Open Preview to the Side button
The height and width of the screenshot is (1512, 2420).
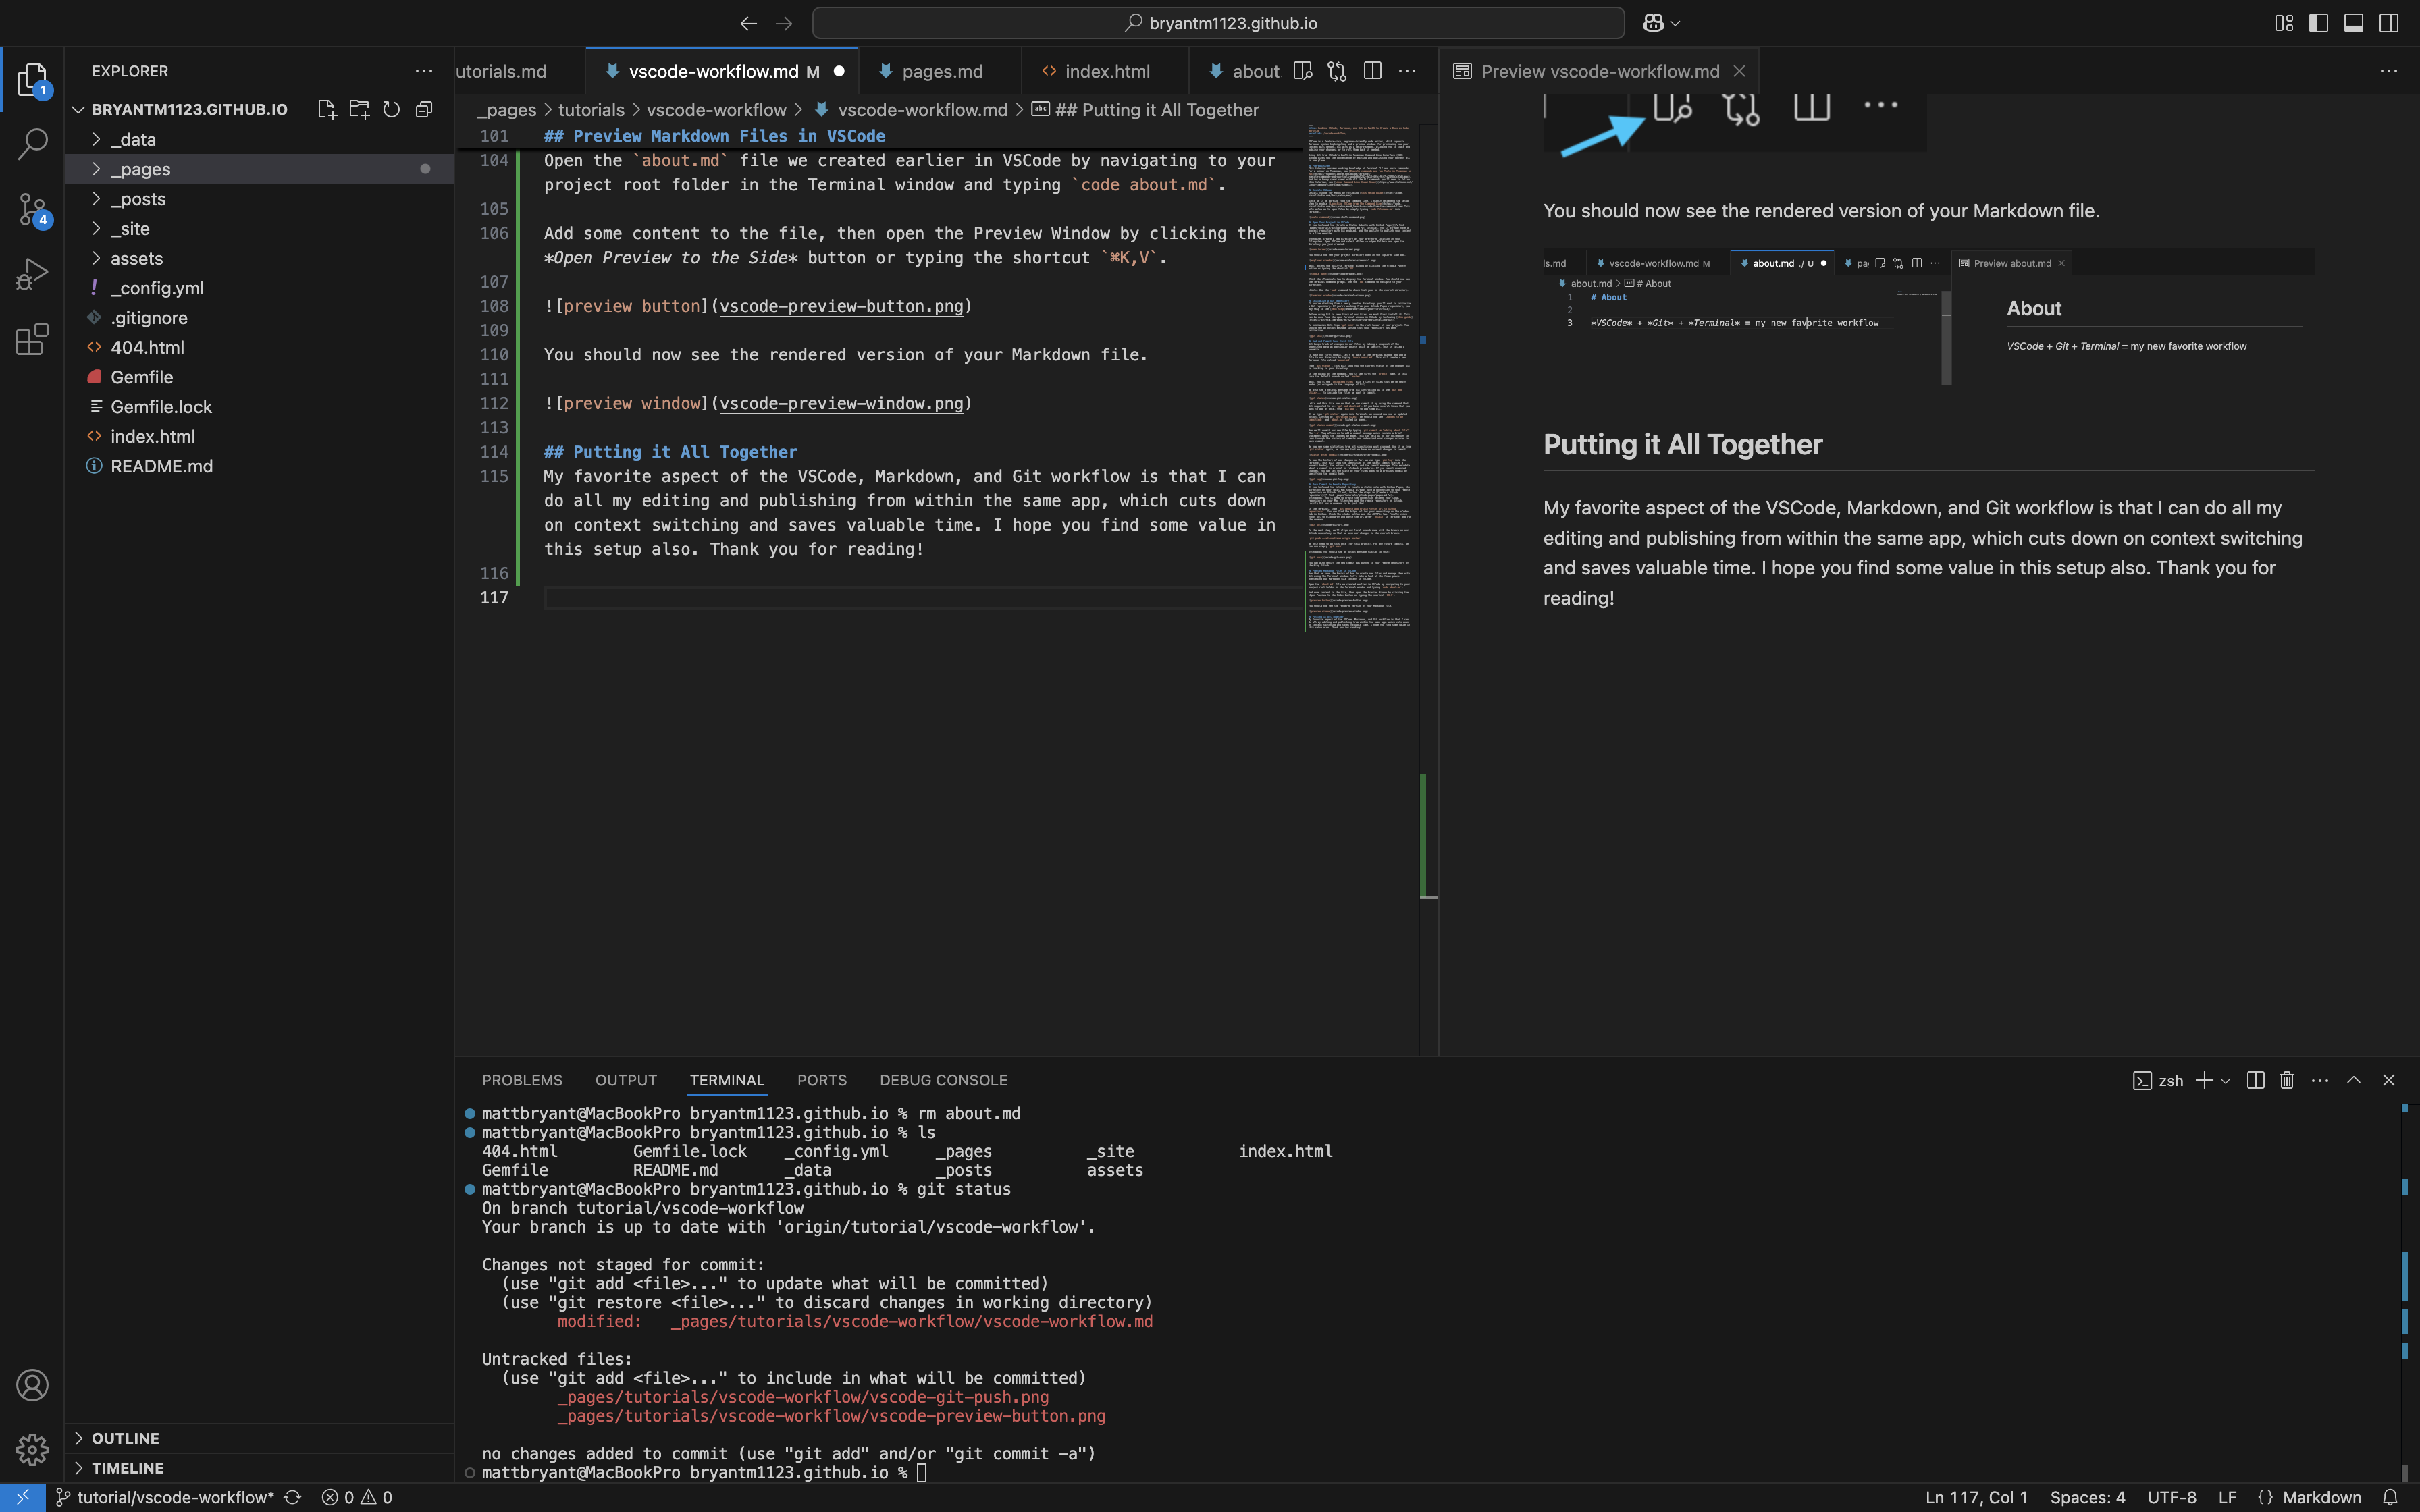pyautogui.click(x=1302, y=71)
